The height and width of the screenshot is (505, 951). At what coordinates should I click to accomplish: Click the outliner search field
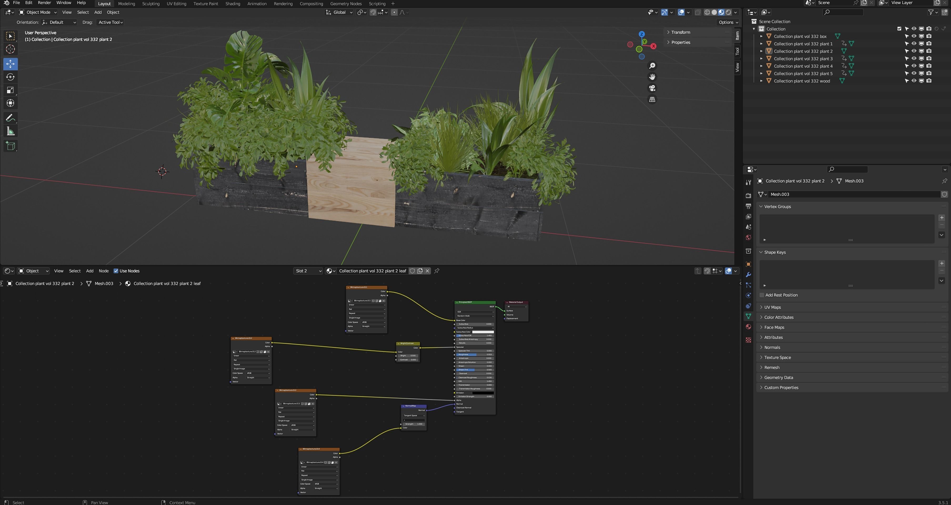(843, 12)
